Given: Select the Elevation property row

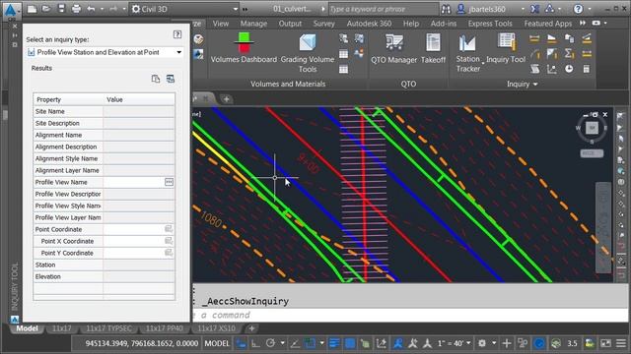Looking at the screenshot, I should [x=105, y=276].
